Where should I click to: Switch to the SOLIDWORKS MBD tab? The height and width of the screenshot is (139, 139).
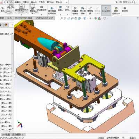(x=44, y=18)
